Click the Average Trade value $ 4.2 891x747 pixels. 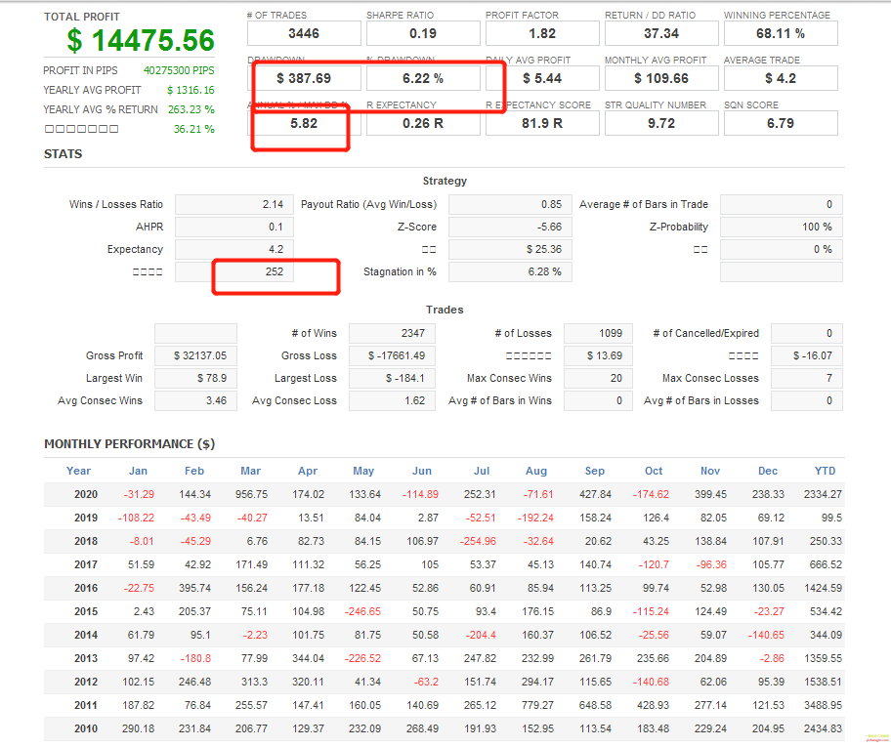[x=781, y=78]
